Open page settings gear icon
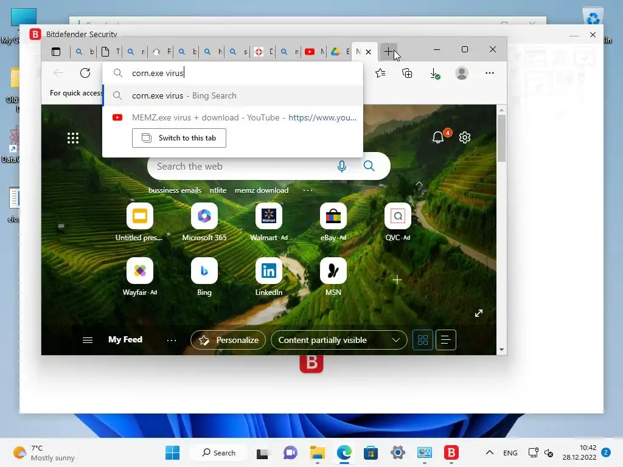 (464, 137)
